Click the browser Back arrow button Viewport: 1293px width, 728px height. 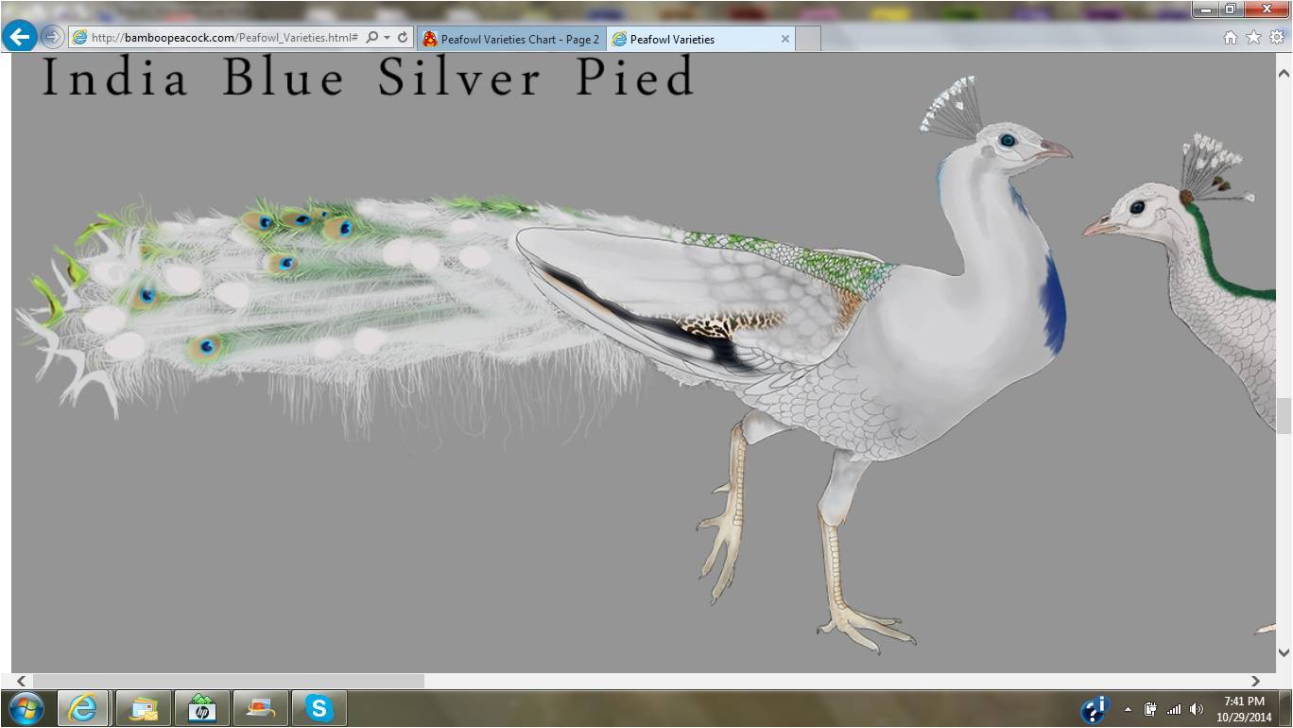(x=19, y=37)
